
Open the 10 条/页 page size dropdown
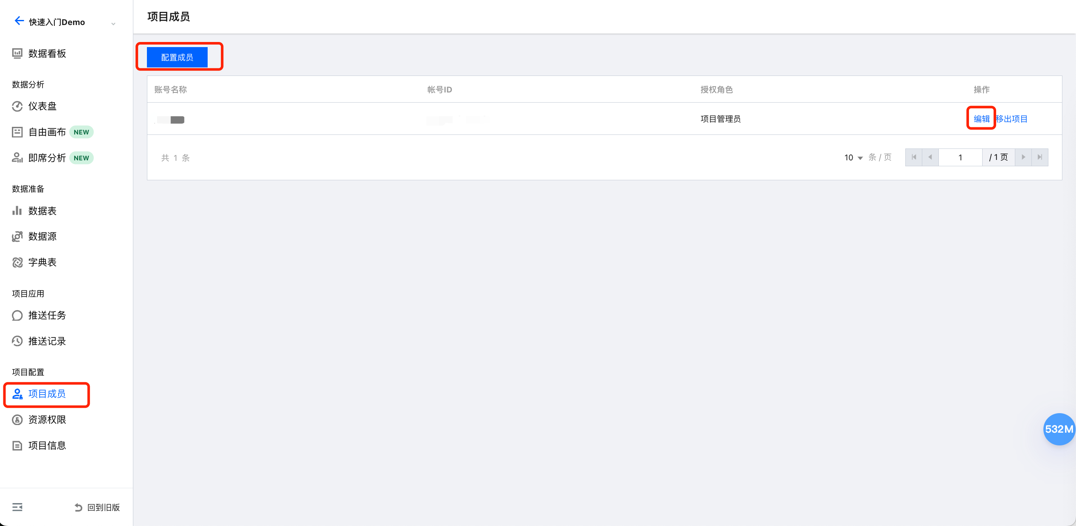pyautogui.click(x=853, y=158)
